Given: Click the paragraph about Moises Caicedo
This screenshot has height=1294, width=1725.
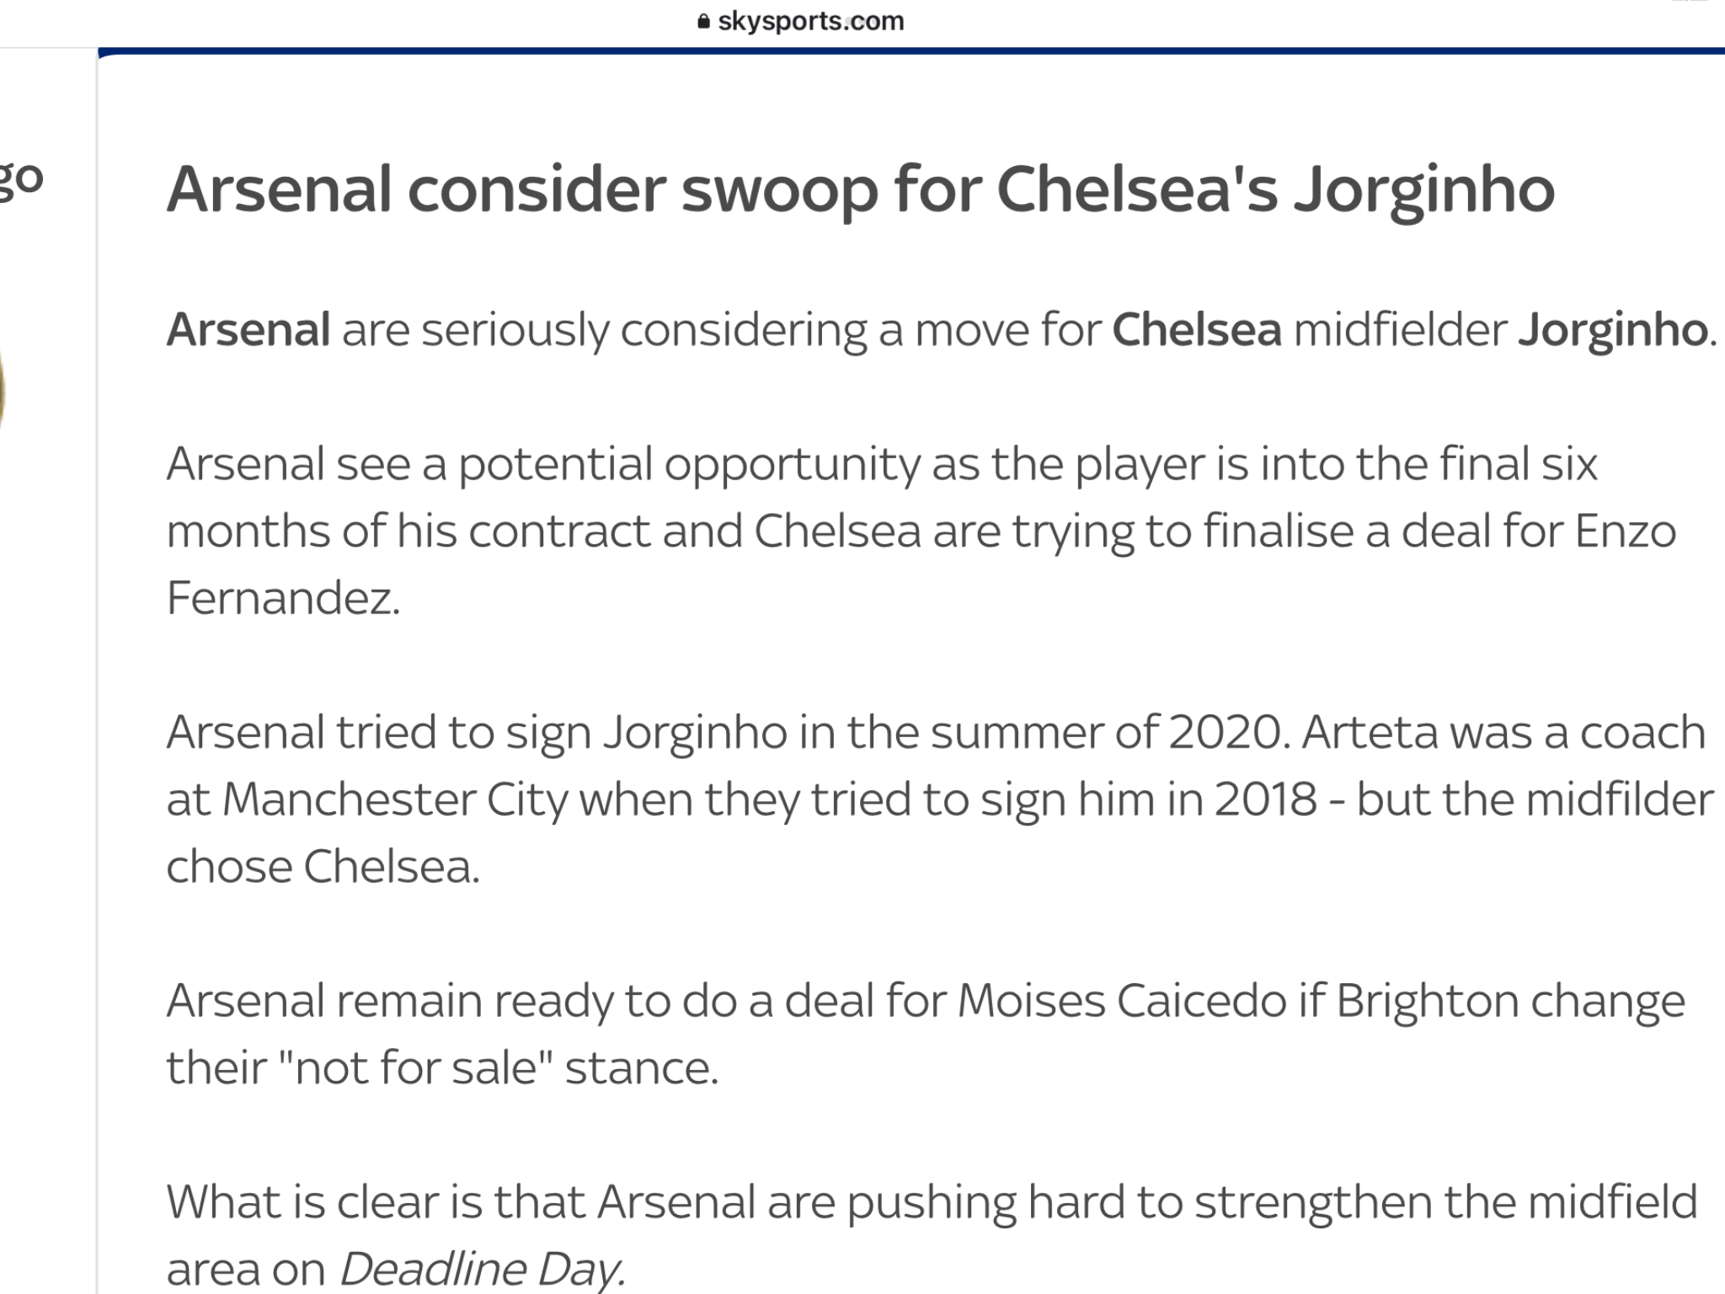Looking at the screenshot, I should pos(926,1034).
